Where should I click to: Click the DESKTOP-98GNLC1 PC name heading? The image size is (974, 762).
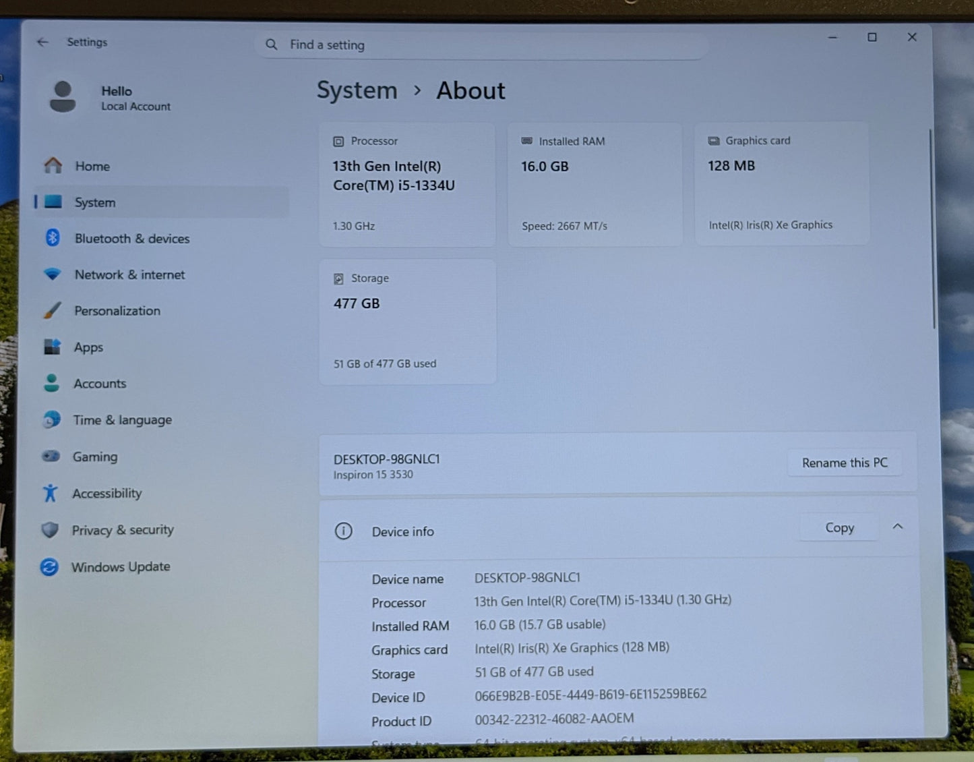tap(386, 459)
